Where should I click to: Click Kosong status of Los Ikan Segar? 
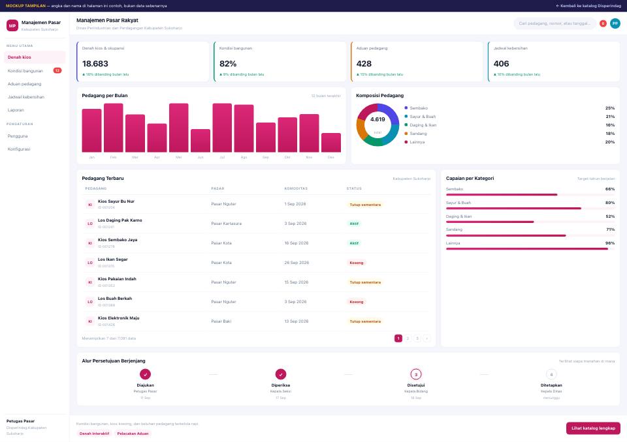(357, 263)
